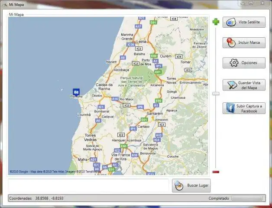Open the Opciones settings
This screenshot has width=272, height=208.
click(x=244, y=63)
